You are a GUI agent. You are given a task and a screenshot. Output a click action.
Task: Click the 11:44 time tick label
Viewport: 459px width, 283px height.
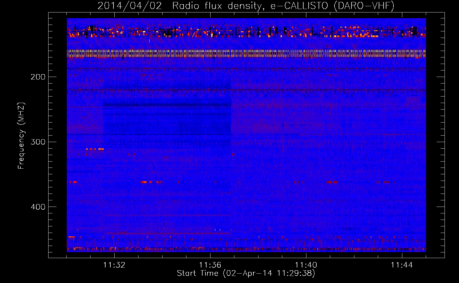[402, 265]
